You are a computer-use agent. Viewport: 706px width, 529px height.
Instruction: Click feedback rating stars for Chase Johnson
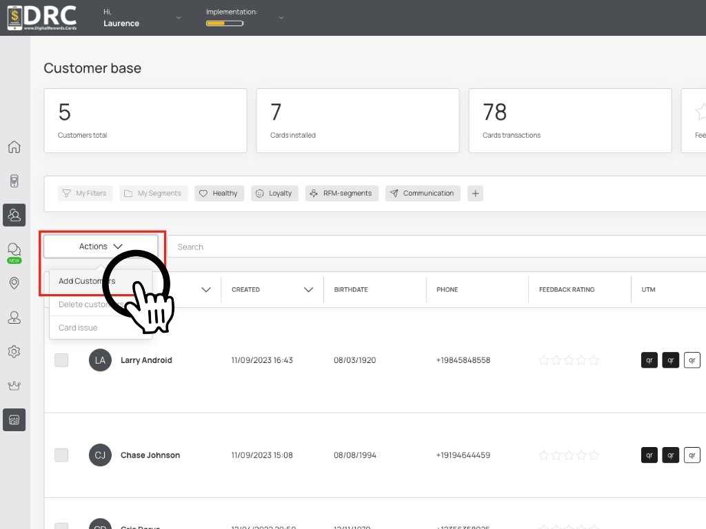tap(569, 455)
